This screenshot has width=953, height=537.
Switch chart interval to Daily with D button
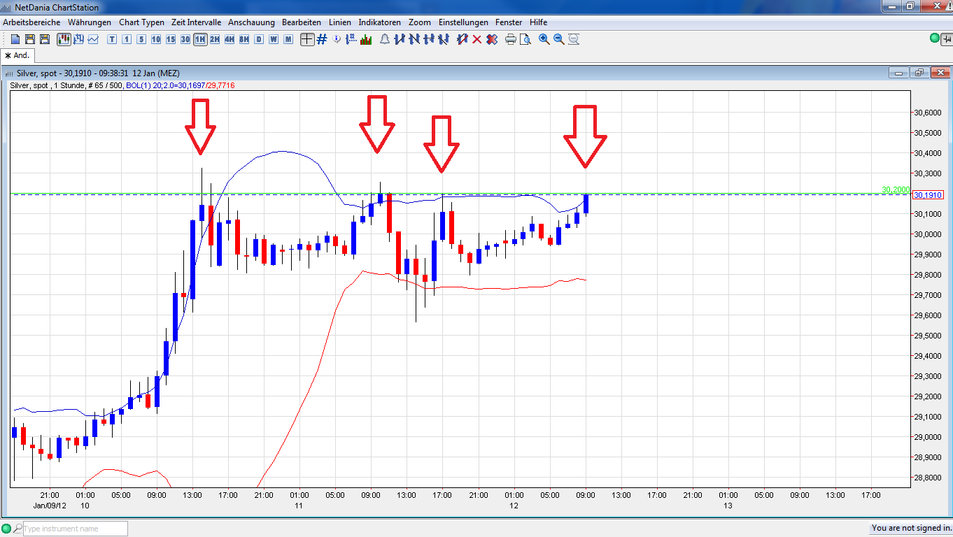(x=257, y=40)
